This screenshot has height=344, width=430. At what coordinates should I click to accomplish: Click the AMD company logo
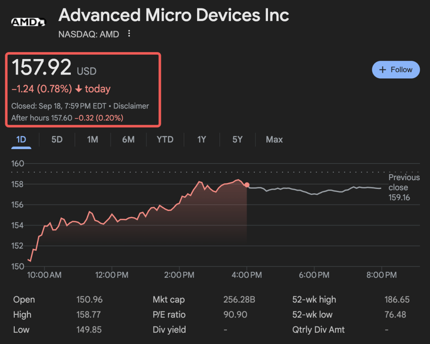point(28,22)
